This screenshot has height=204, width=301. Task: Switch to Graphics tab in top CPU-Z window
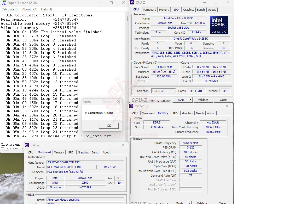[188, 10]
